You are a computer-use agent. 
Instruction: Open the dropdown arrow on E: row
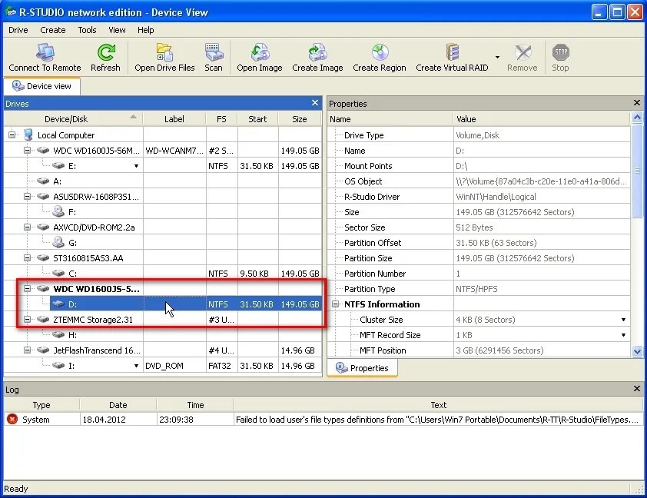(x=136, y=166)
